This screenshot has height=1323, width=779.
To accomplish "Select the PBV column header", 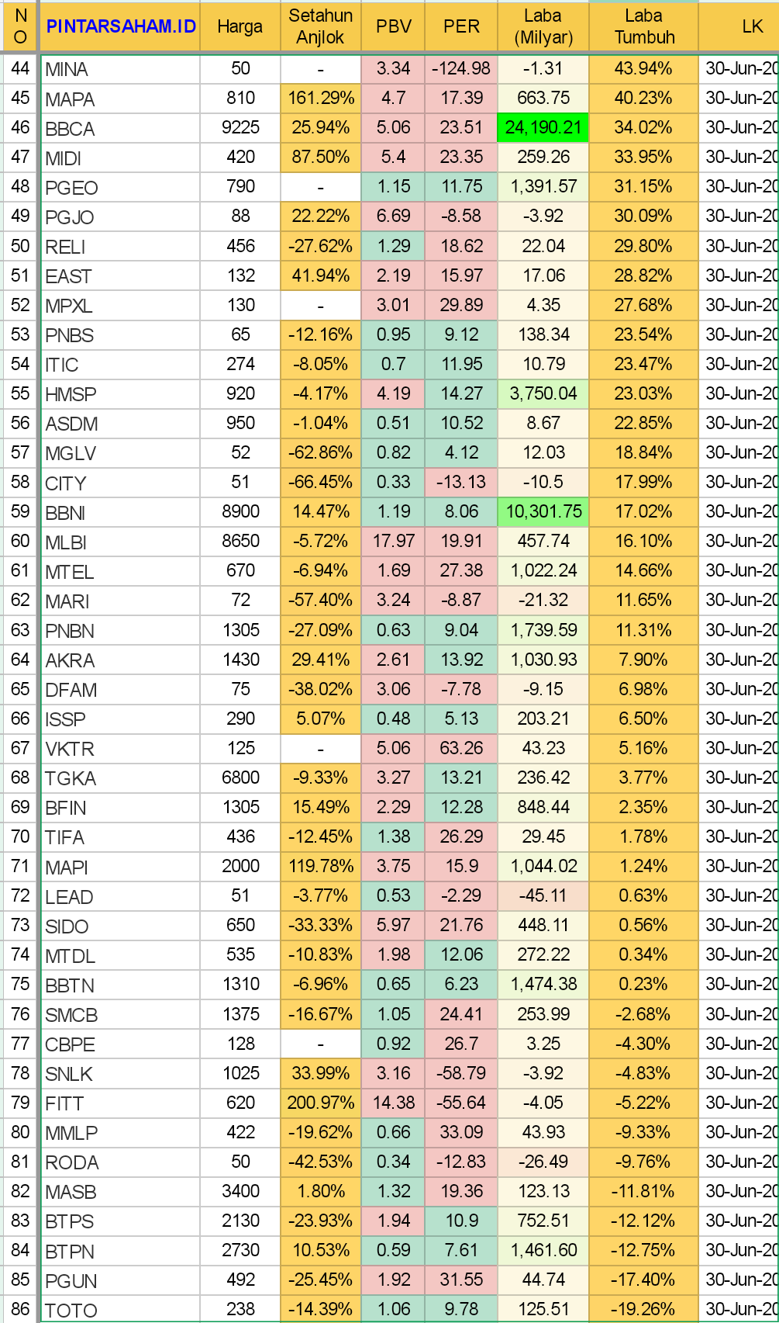I will click(393, 26).
